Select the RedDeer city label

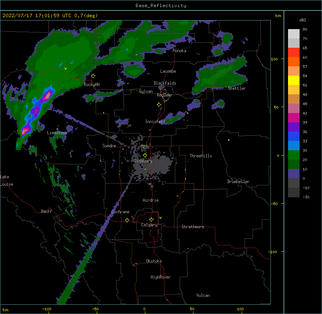click(164, 95)
